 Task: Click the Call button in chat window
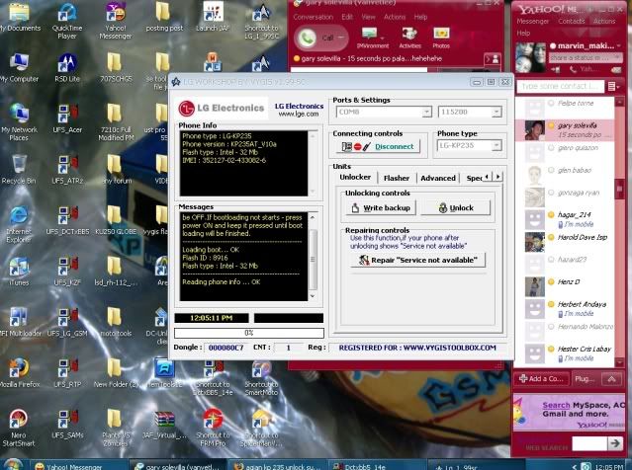tap(320, 38)
